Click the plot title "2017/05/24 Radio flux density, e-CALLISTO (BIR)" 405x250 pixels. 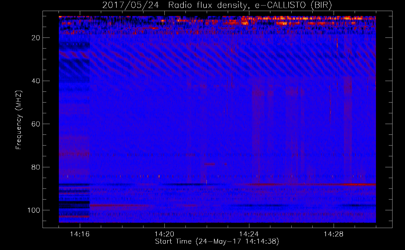click(217, 5)
